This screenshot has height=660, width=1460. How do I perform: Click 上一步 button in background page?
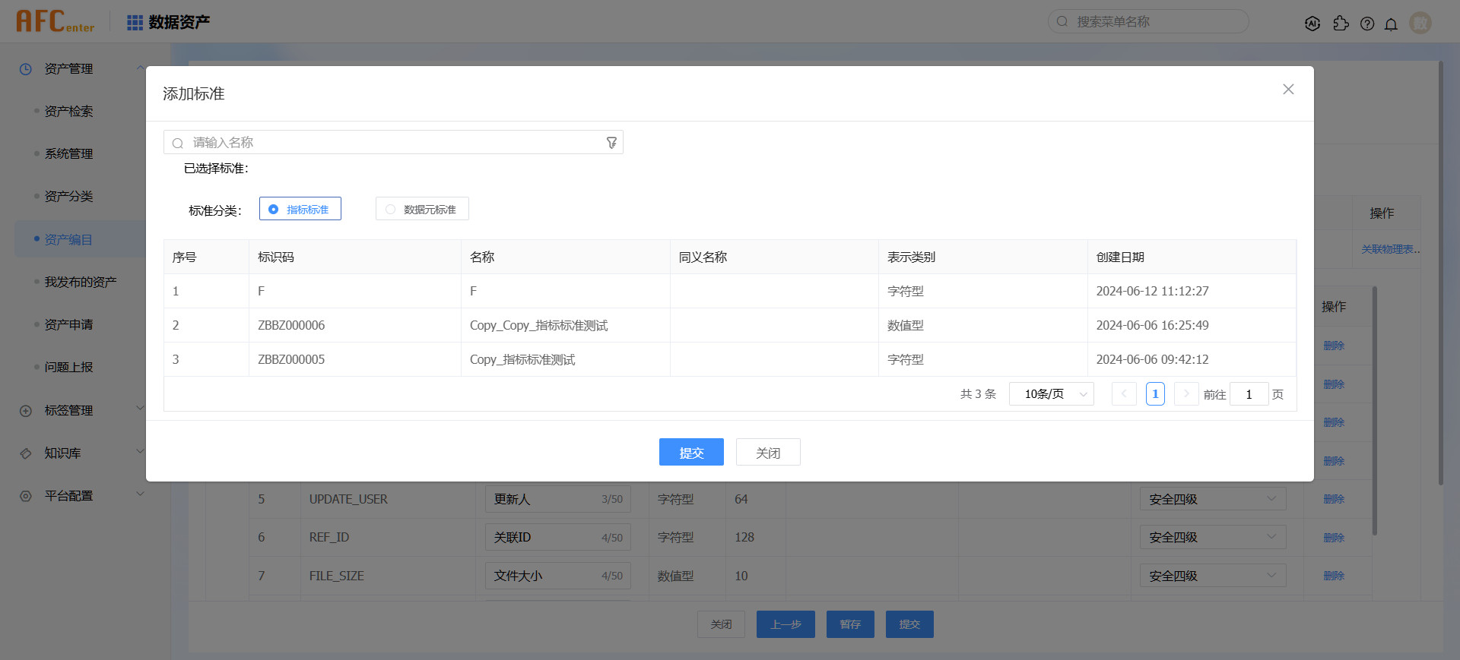coord(786,624)
